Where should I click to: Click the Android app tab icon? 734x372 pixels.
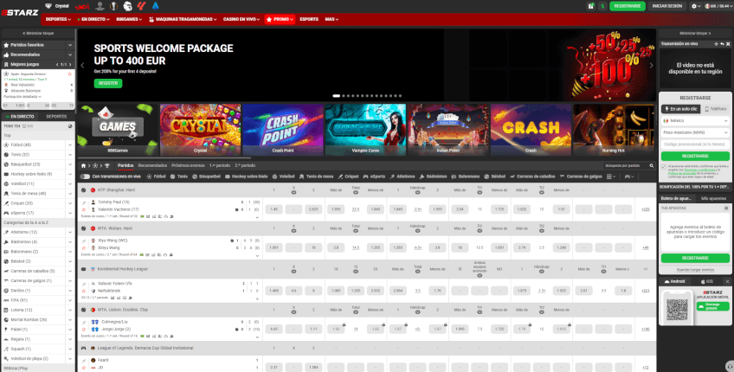pos(666,281)
